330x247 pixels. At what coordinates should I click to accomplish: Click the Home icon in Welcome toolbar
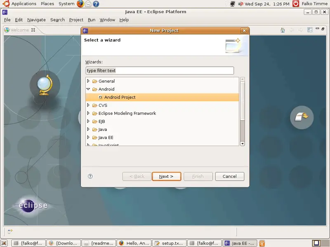283,30
